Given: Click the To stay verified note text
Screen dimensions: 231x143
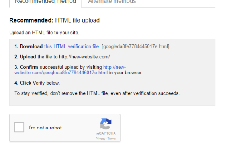Looking at the screenshot, I should [97, 93].
